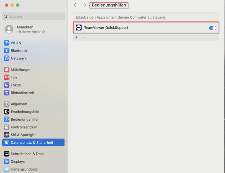Viewport: 225px width, 173px height.
Task: Click the TeamViewer QuickSupport app icon
Action: [x=79, y=28]
